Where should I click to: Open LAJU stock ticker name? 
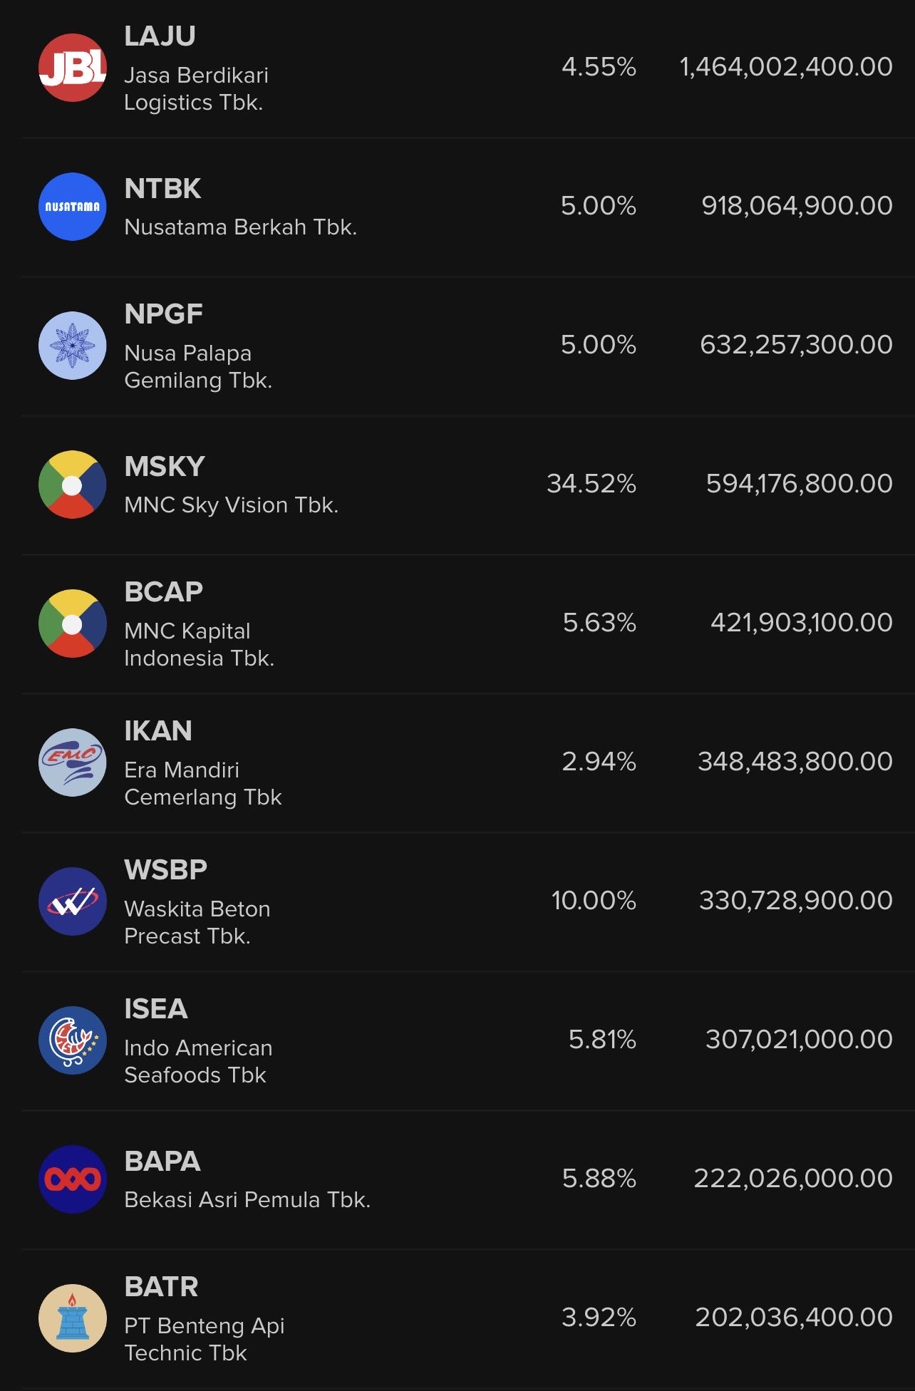click(x=160, y=36)
